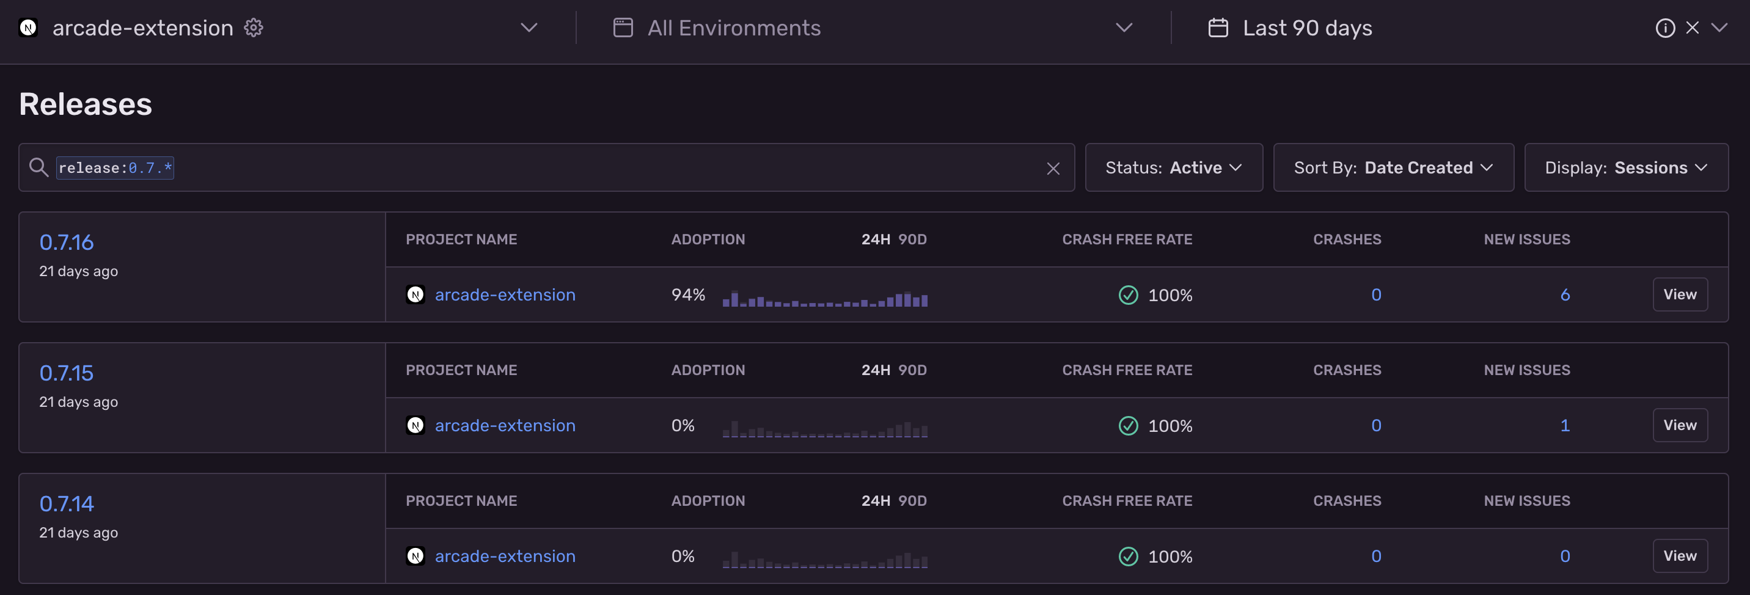Expand the arcade-extension project selector
Screen dimensions: 1750x595
pyautogui.click(x=529, y=28)
